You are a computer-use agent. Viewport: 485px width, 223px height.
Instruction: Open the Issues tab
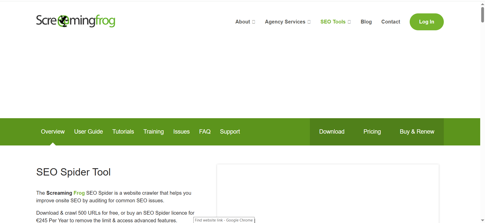[x=181, y=132]
